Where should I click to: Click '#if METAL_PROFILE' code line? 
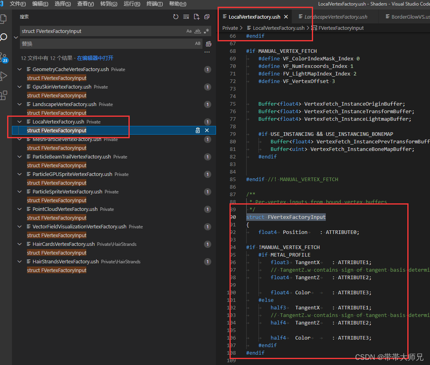pyautogui.click(x=284, y=255)
